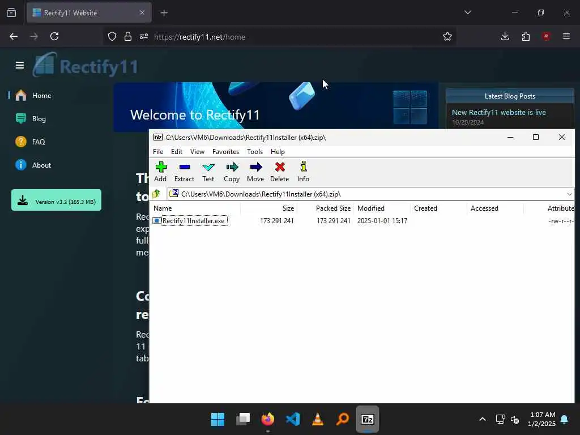Screen dimensions: 580x435
Task: Open Task View on the taskbar
Action: point(243,419)
